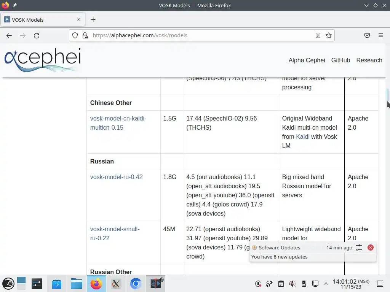The height and width of the screenshot is (292, 390).
Task: Select the '45M' size cell
Action: pyautogui.click(x=171, y=243)
